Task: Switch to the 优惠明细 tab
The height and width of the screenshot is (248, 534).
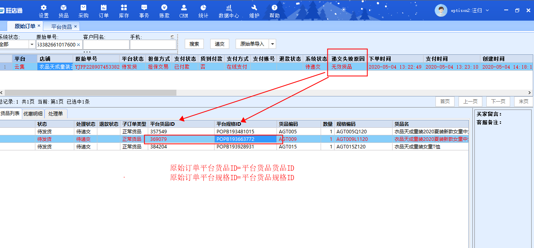Action: [x=33, y=114]
